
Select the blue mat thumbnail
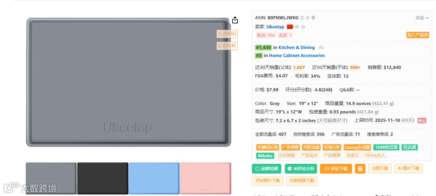[154, 178]
